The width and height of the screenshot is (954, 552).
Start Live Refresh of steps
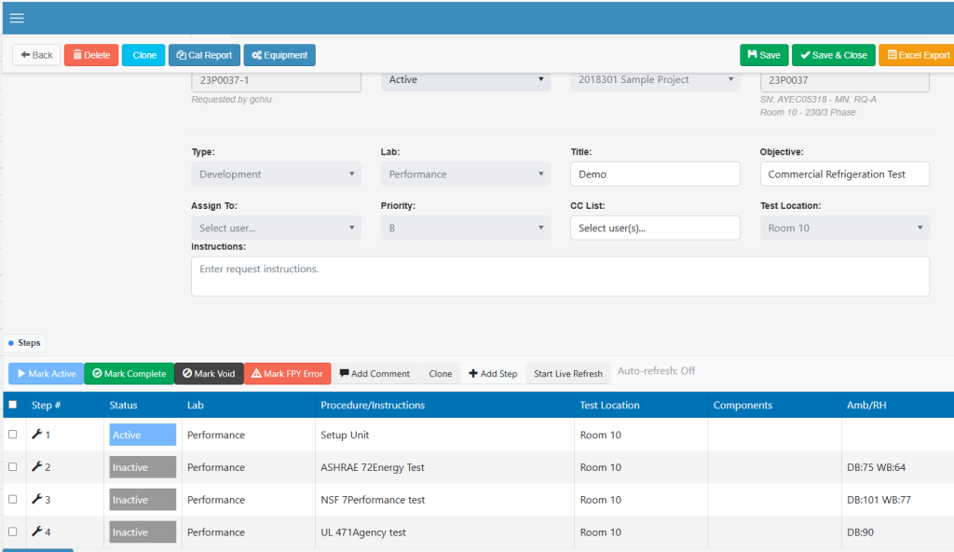click(567, 374)
